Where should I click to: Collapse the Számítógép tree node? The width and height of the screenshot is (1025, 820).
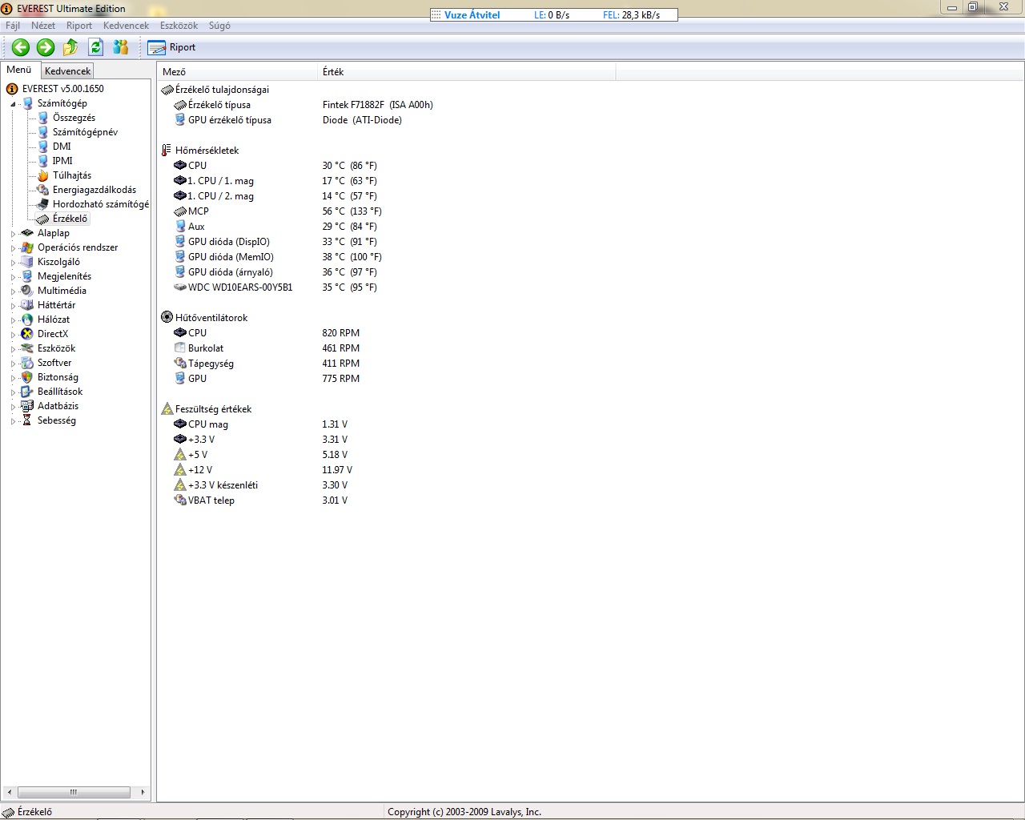click(13, 104)
